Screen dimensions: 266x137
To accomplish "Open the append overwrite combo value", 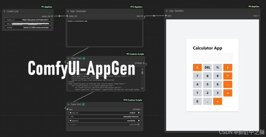I will pos(131,121).
